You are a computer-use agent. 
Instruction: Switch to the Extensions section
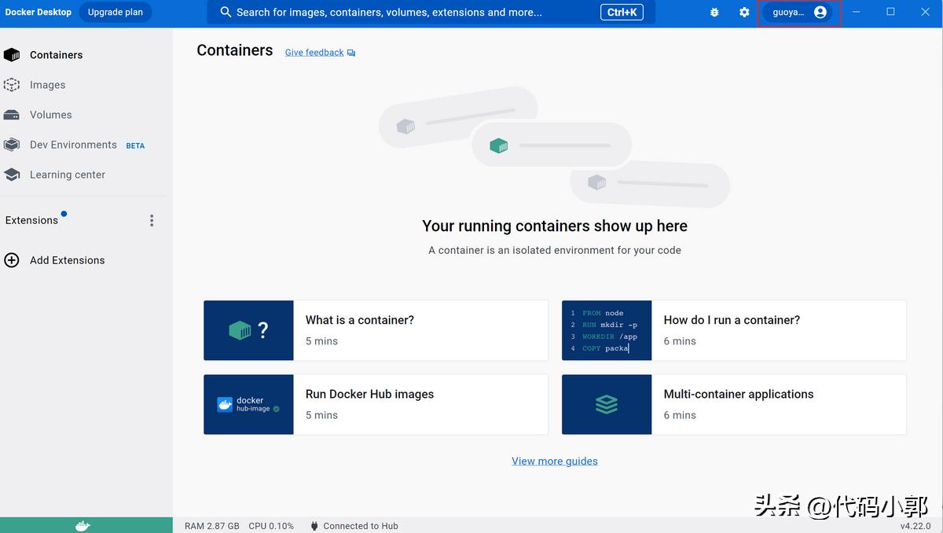pyautogui.click(x=31, y=220)
